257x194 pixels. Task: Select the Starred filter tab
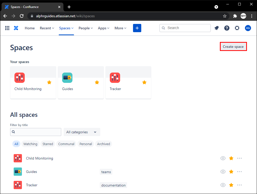pos(48,144)
